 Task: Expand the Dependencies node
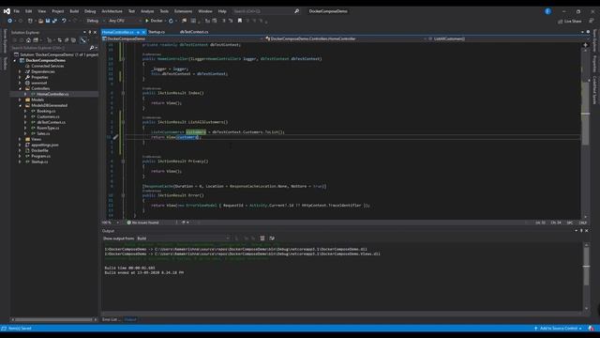point(20,71)
